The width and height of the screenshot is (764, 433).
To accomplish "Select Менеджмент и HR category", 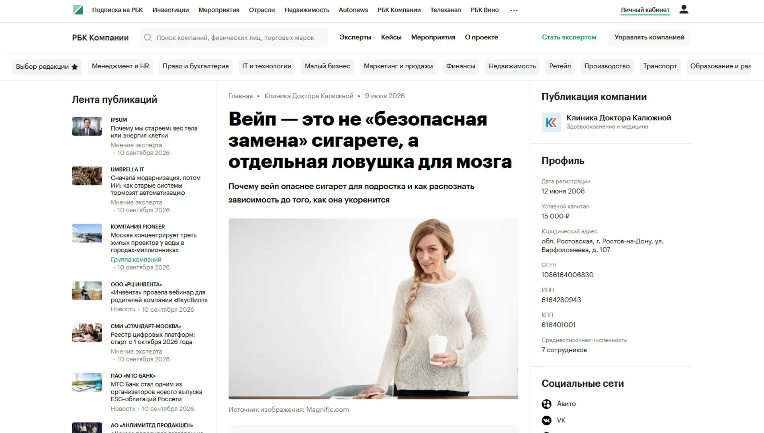I will coord(120,66).
